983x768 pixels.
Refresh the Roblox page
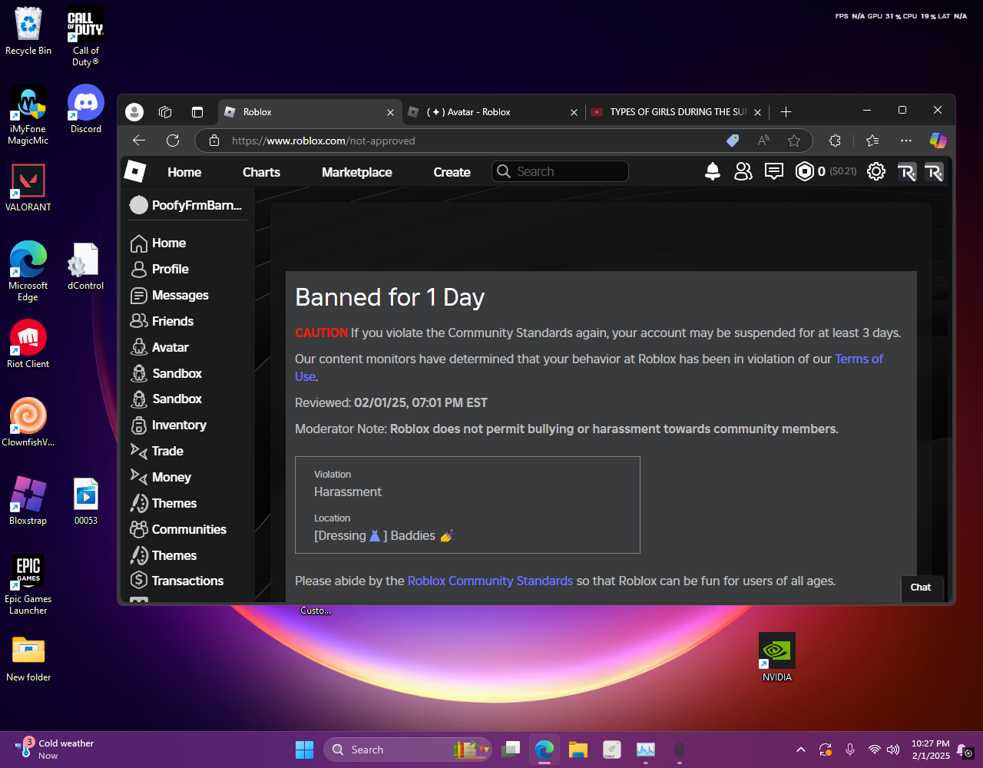[173, 141]
